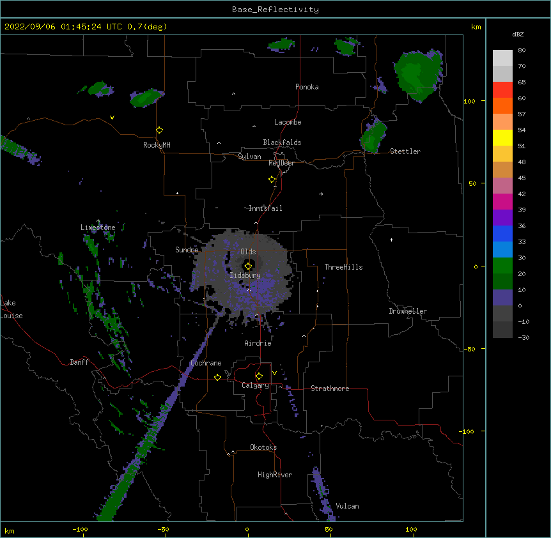This screenshot has width=551, height=538.
Task: Click the Okotoks label
Action: [x=263, y=447]
